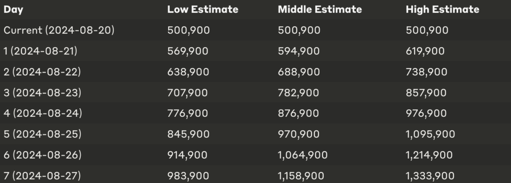Click the low estimate value 776,900
Screen dimensions: 511x183
pyautogui.click(x=188, y=113)
